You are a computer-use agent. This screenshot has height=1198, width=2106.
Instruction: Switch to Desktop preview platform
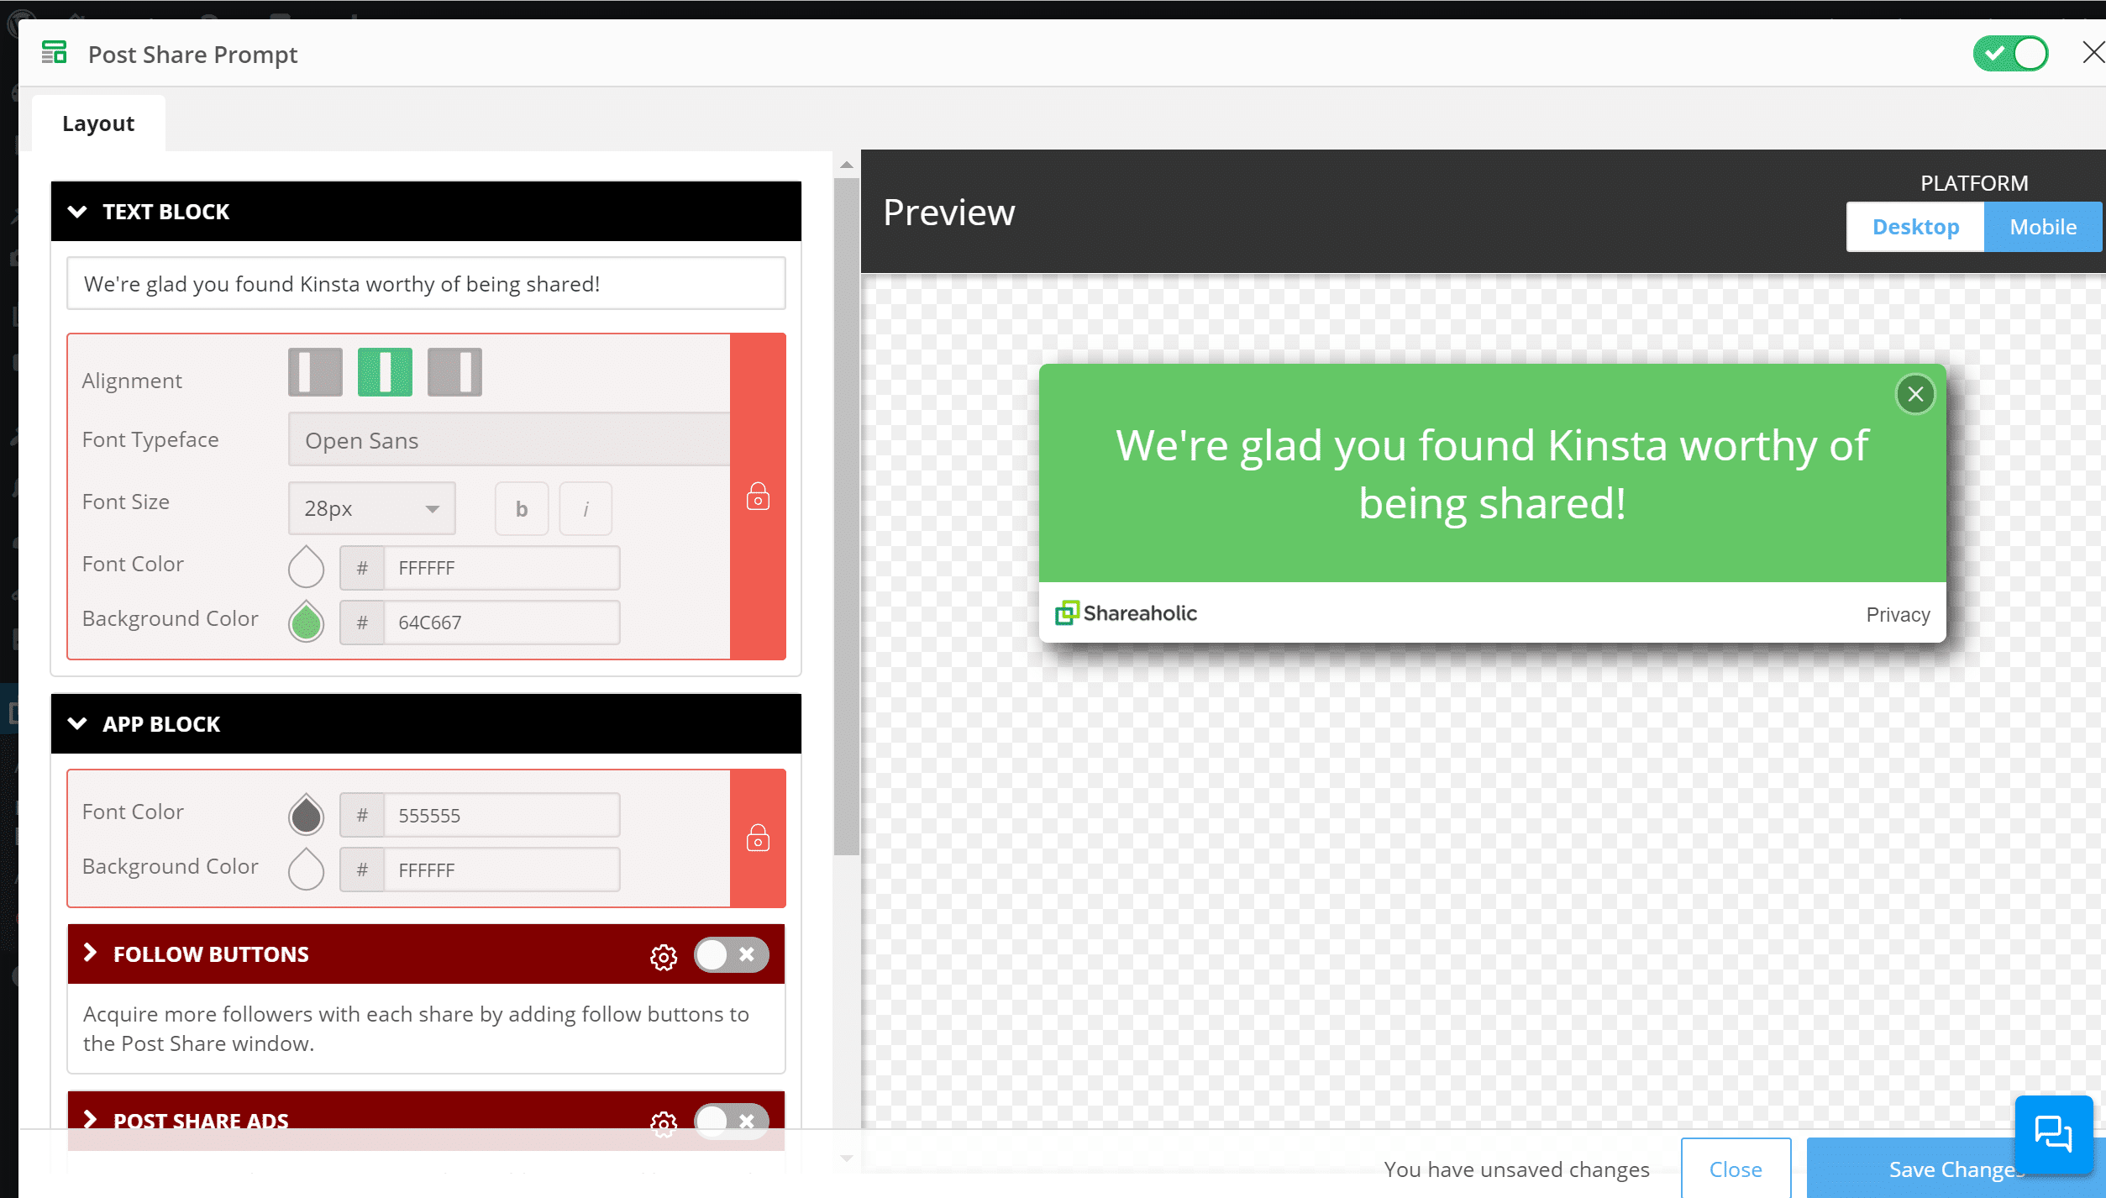tap(1916, 226)
